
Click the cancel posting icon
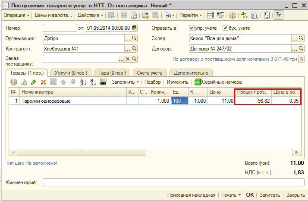coord(155,15)
